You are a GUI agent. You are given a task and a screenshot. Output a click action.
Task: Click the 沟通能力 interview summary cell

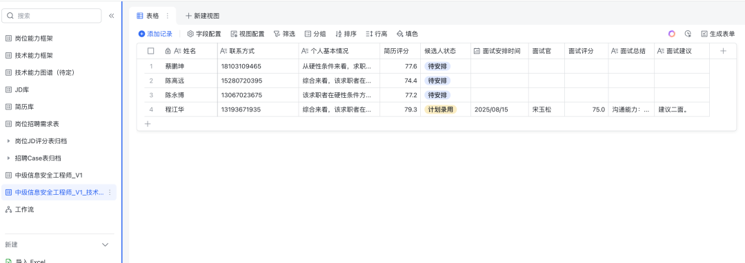coord(631,109)
